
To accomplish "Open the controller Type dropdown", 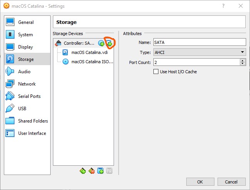I will [200, 52].
